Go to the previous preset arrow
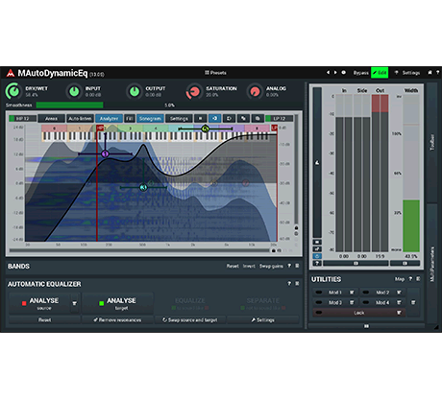Screen dimensions: 442x399 (x=328, y=73)
